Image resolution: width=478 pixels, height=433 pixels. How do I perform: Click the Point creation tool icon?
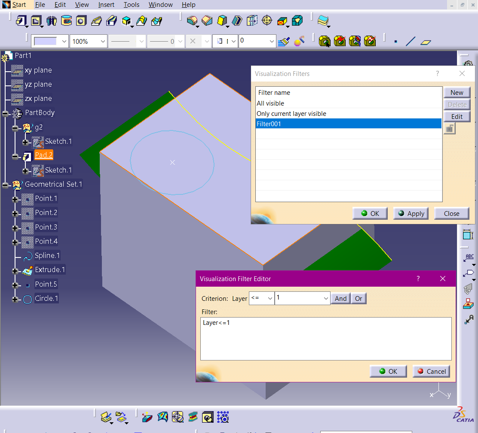click(395, 42)
